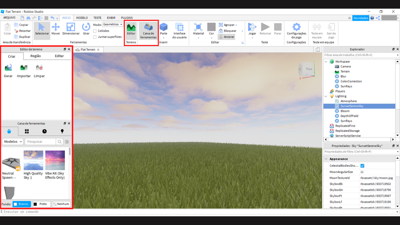Screen dimensions: 400x225
Task: Click the Executar um comando bar
Action: click(x=199, y=212)
